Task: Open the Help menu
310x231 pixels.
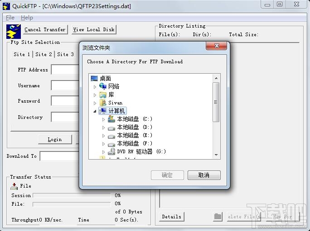Action: tap(27, 18)
